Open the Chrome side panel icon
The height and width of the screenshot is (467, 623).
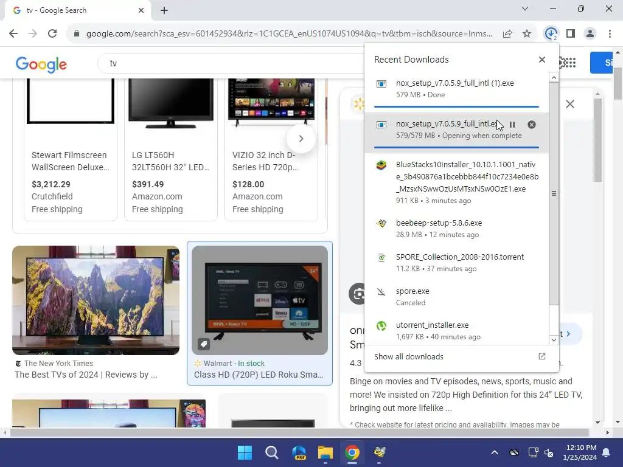(571, 34)
